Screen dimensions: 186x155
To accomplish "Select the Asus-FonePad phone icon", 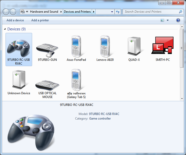I will coord(76,46).
